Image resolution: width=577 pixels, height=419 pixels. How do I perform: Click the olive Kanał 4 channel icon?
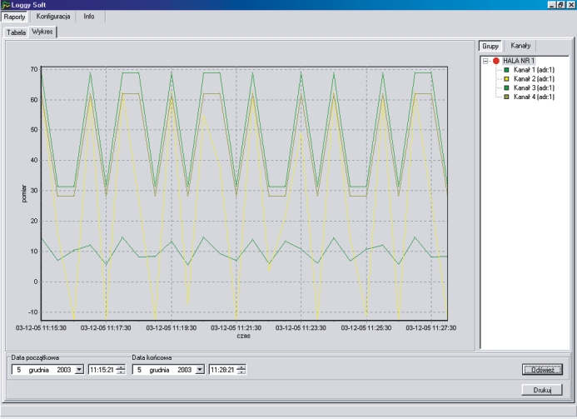508,97
